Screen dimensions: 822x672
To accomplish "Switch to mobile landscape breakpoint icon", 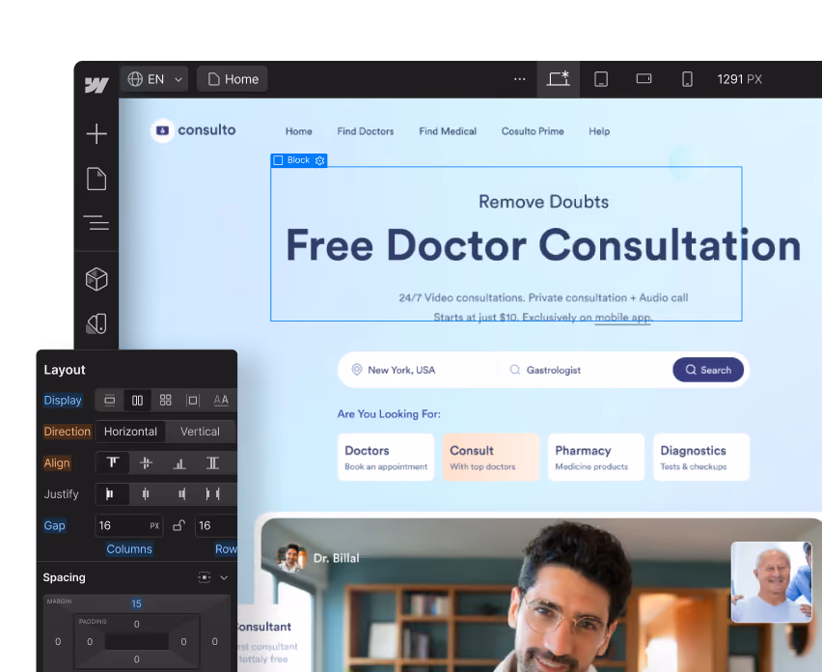I will point(644,78).
